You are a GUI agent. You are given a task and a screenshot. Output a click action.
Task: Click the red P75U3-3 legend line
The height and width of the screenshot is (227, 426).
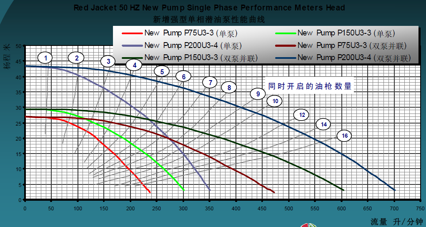tap(132, 33)
